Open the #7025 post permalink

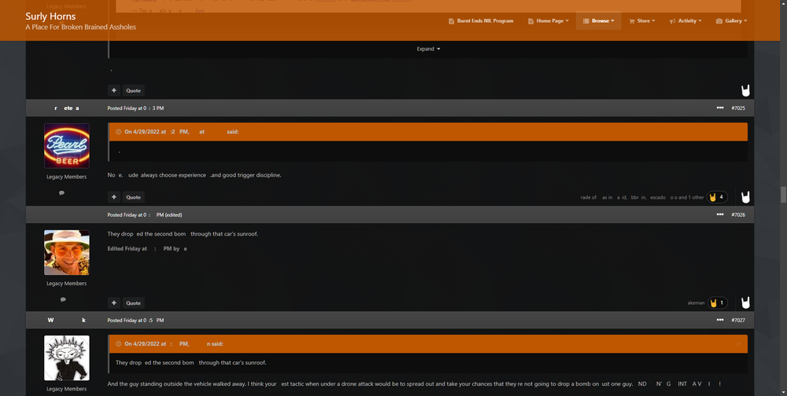[x=737, y=108]
